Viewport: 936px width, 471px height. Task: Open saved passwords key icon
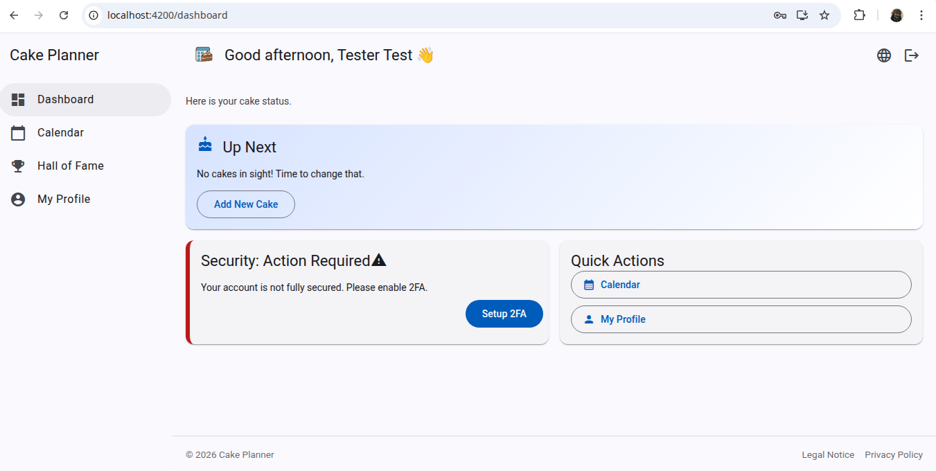(780, 15)
